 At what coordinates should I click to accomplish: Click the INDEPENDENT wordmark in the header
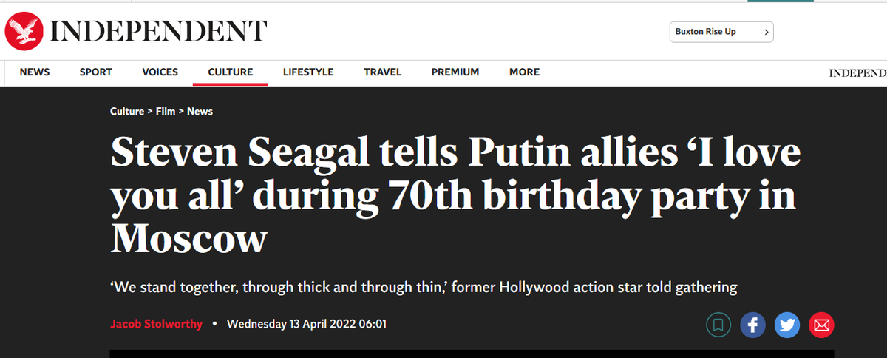(x=158, y=32)
